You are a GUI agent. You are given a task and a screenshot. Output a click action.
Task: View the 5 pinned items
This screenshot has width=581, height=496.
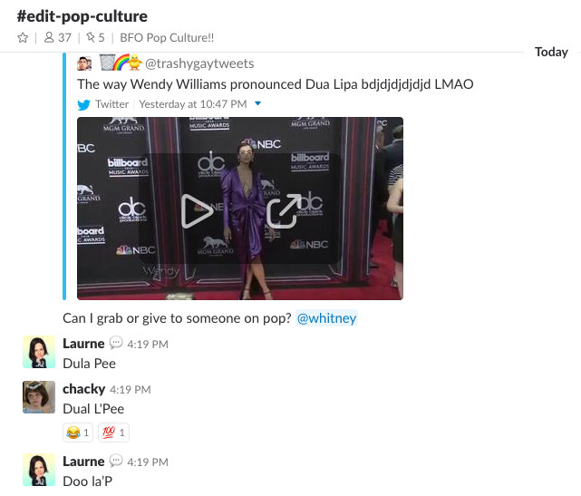click(x=95, y=37)
